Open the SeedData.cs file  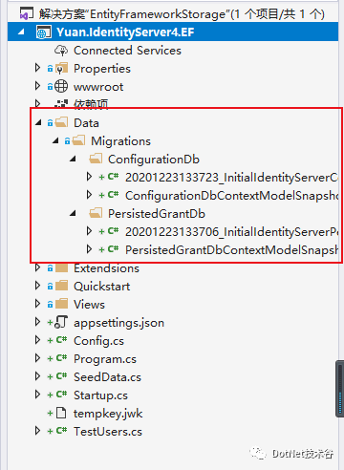[107, 377]
